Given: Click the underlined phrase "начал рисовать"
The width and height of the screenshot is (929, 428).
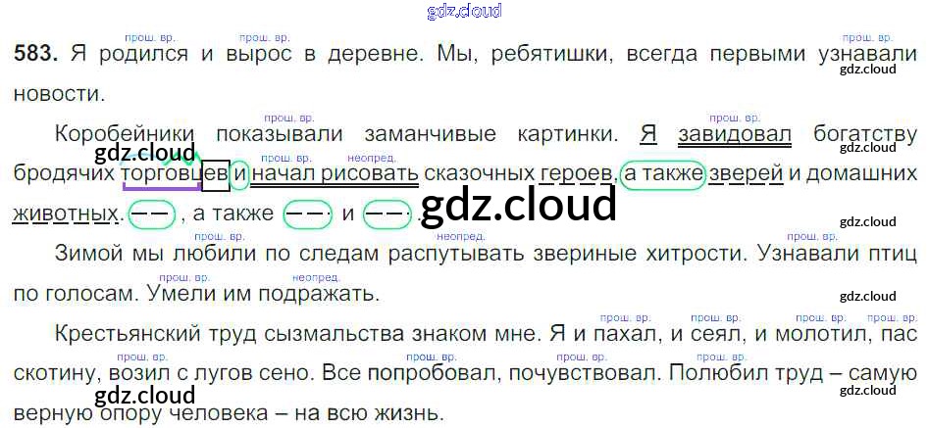Looking at the screenshot, I should (x=335, y=173).
